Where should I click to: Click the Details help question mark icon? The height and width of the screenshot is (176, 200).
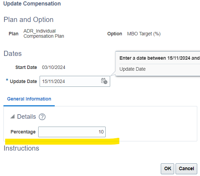click(x=42, y=117)
